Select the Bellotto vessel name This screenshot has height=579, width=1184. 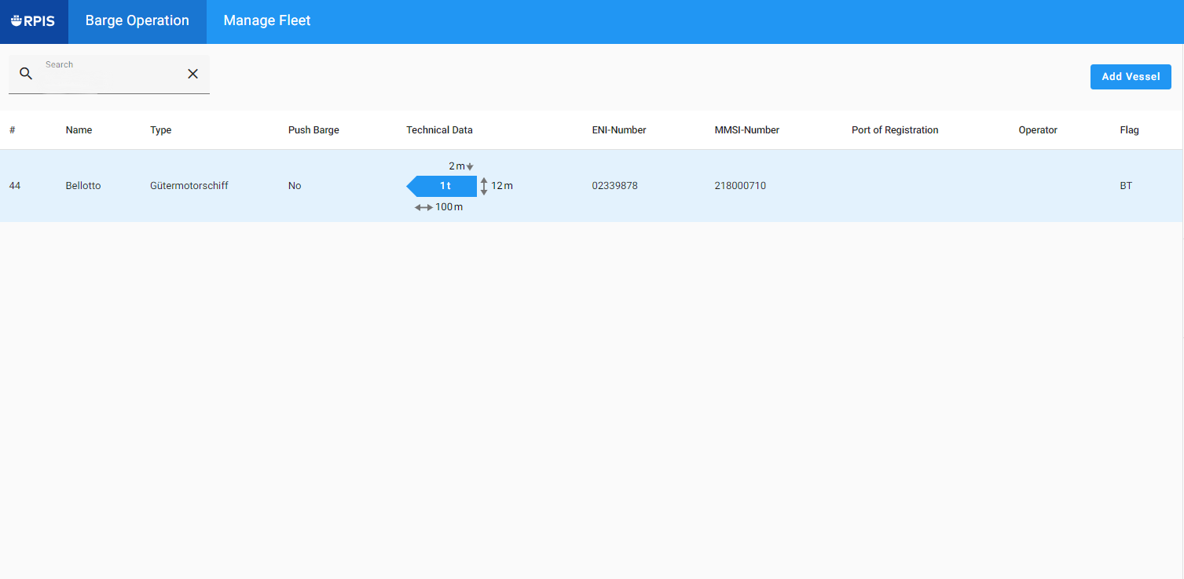tap(83, 186)
